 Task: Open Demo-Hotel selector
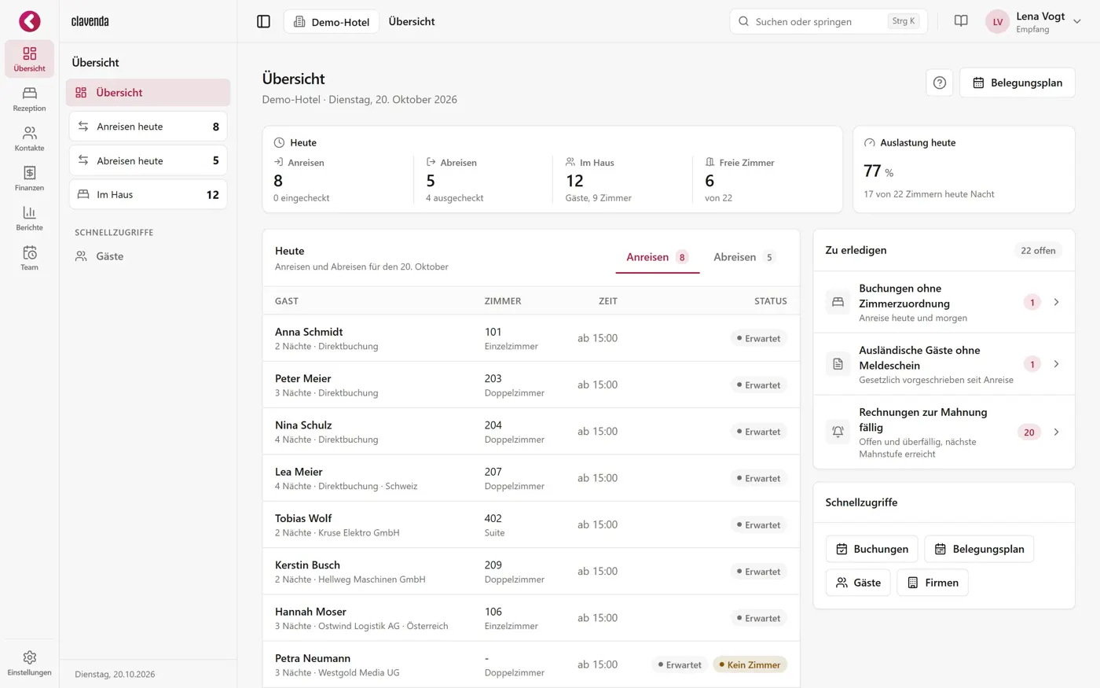pyautogui.click(x=332, y=22)
